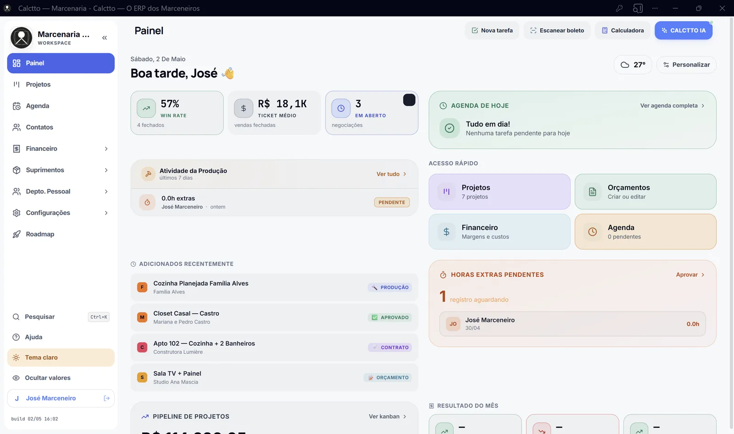The image size is (734, 434).
Task: Toggle Ocultar valores visibility
Action: coord(61,378)
